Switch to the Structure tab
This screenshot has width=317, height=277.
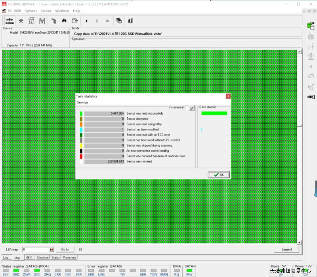tap(42, 258)
